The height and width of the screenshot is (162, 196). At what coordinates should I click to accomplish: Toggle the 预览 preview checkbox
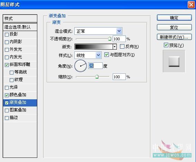click(166, 45)
